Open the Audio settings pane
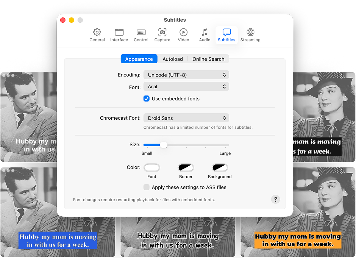This screenshot has height=258, width=356. tap(205, 35)
